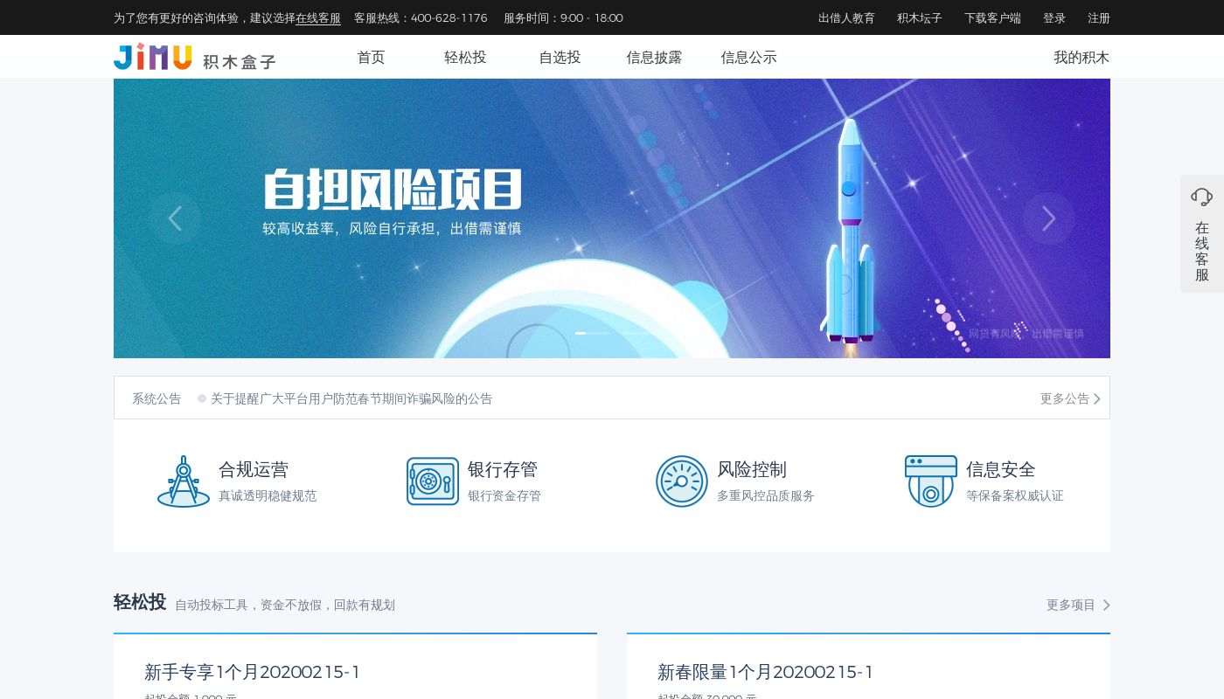Click the JIMU 积木盒子 logo
Screen dimensions: 1224x699
195,57
